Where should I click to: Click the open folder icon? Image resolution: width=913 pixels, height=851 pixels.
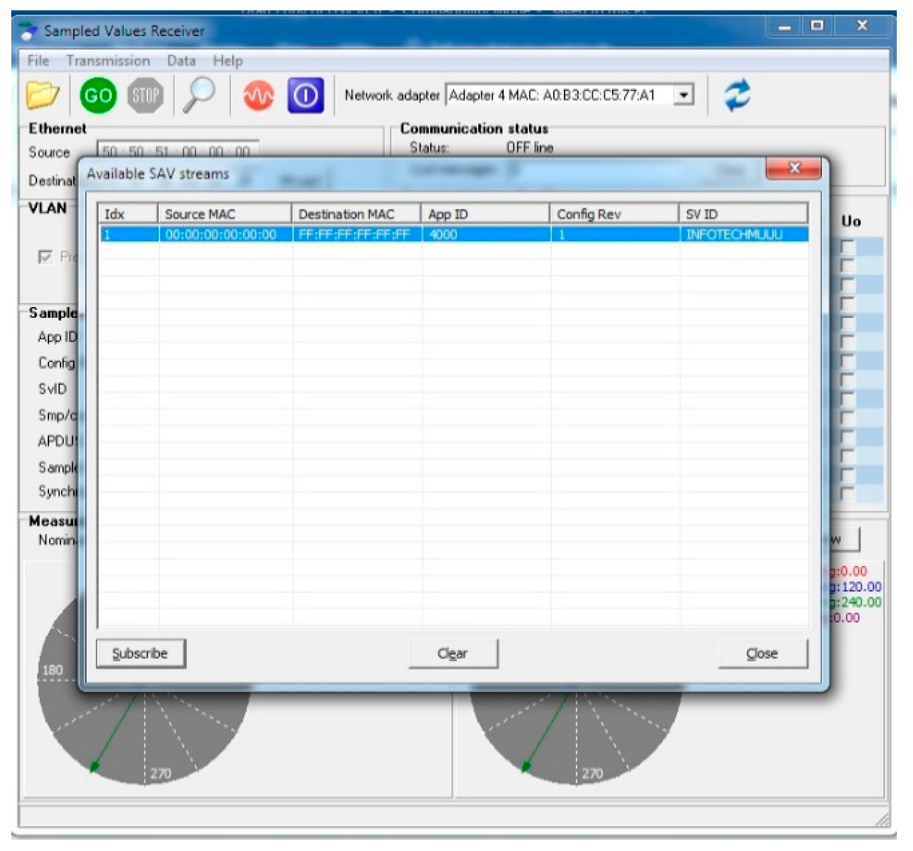(43, 95)
